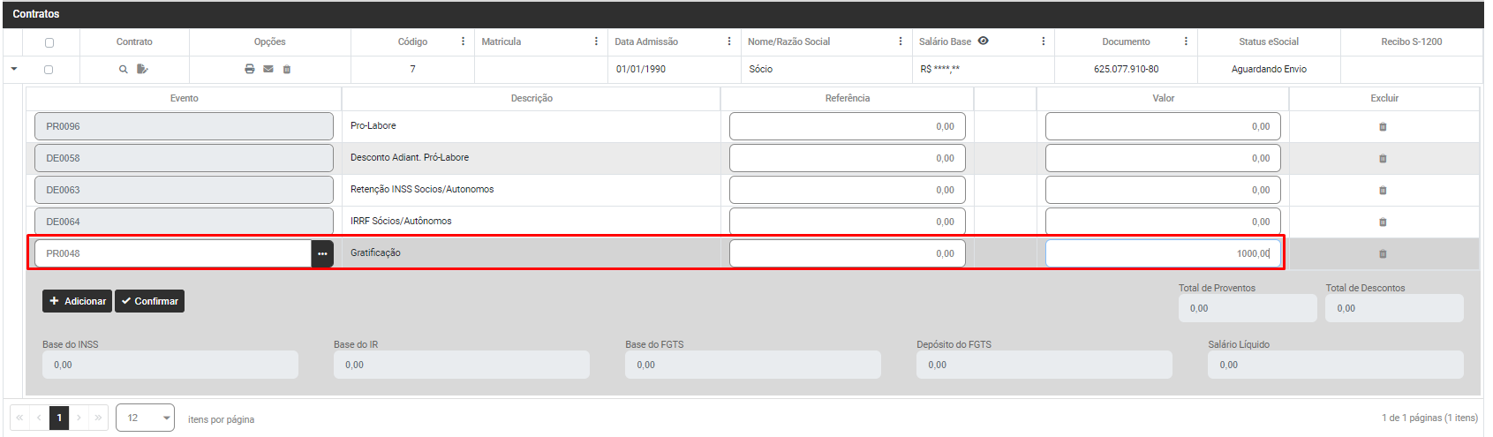1493x437 pixels.
Task: Print the contract using printer icon
Action: (250, 69)
